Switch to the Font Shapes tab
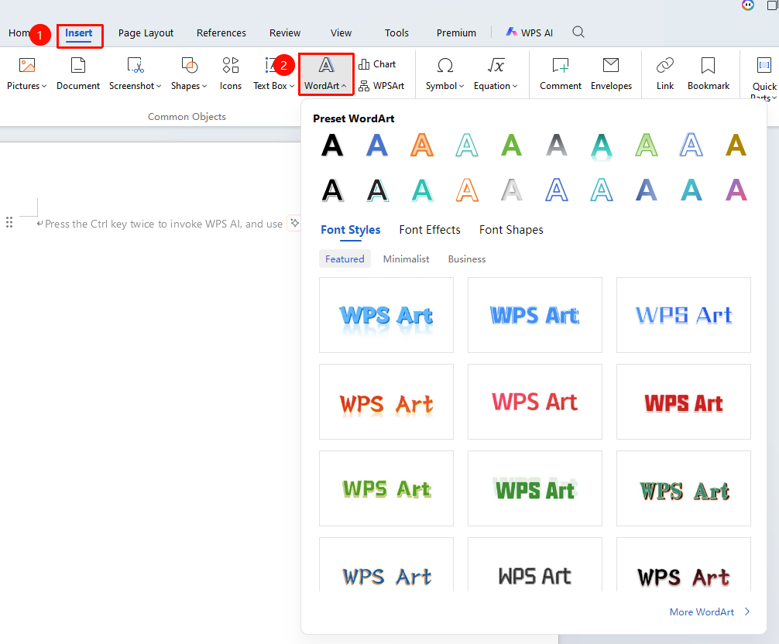 point(511,230)
